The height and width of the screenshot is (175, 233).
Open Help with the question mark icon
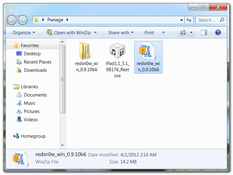click(x=218, y=32)
